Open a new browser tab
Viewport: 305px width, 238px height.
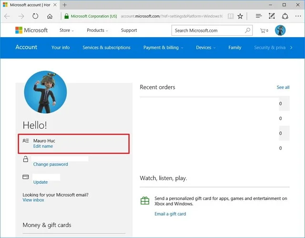(65, 5)
